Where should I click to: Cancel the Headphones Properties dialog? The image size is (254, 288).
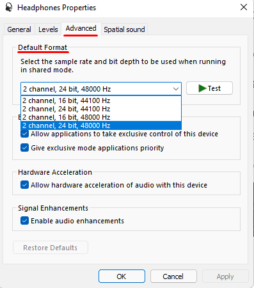(173, 276)
